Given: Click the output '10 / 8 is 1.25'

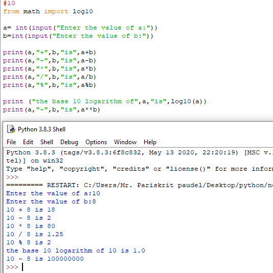Looking at the screenshot, I should tap(35, 234).
